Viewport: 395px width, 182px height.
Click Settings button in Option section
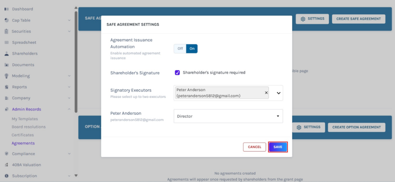pyautogui.click(x=308, y=128)
